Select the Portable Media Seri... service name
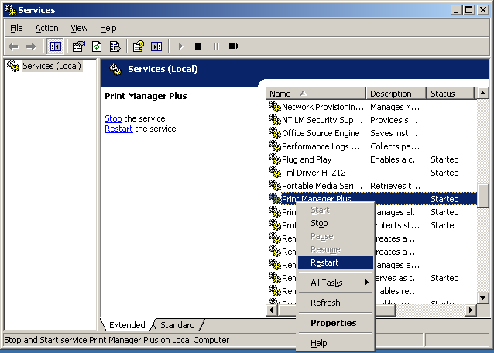Screen dimensions: 494x353 [322, 186]
